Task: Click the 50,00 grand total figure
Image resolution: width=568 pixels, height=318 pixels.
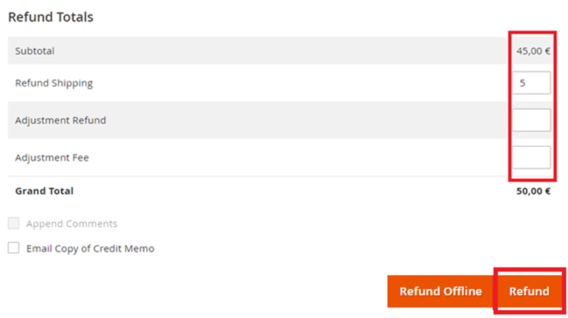Action: pos(529,191)
